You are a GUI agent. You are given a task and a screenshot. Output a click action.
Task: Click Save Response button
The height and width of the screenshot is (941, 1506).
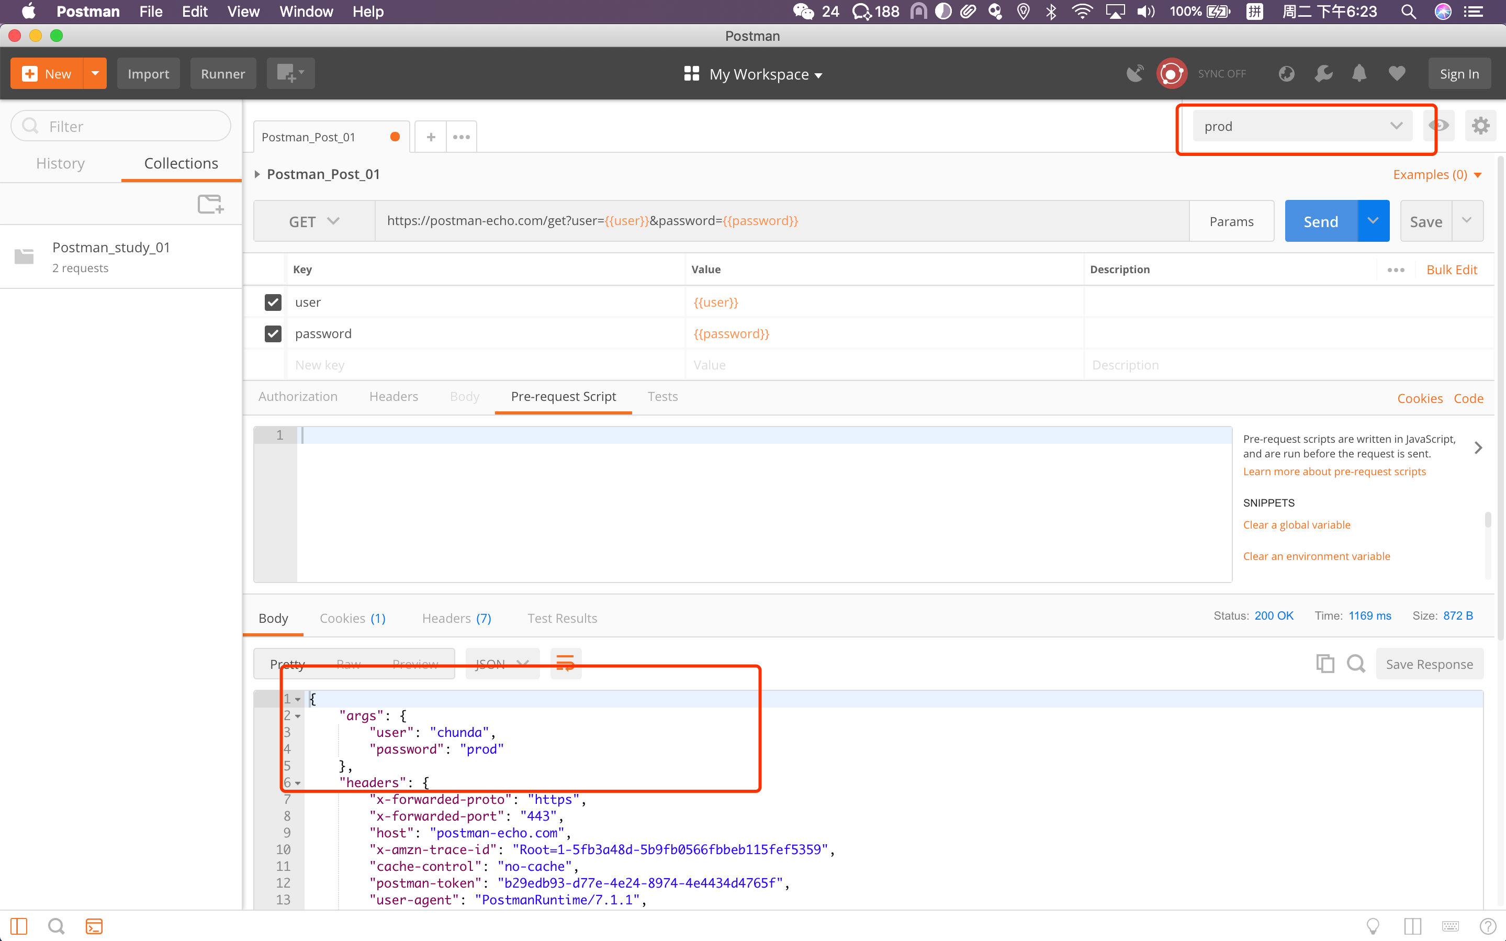click(1429, 664)
